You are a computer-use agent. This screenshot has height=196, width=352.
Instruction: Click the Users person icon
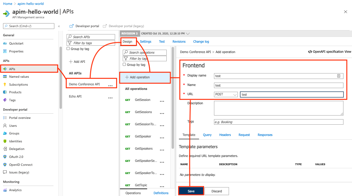[x=5, y=126]
